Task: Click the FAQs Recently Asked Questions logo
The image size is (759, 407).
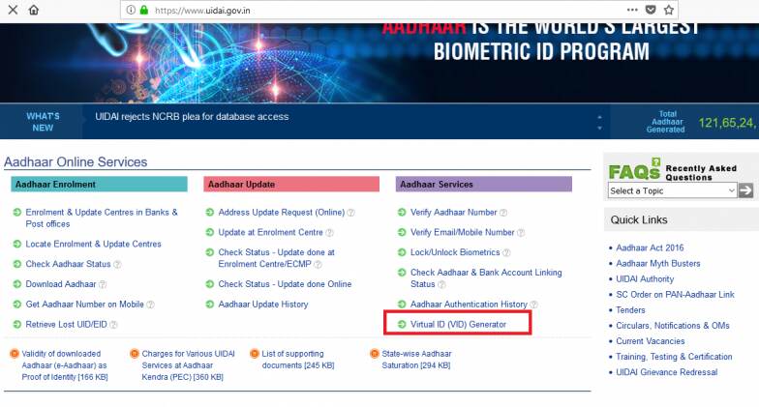Action: pos(673,170)
